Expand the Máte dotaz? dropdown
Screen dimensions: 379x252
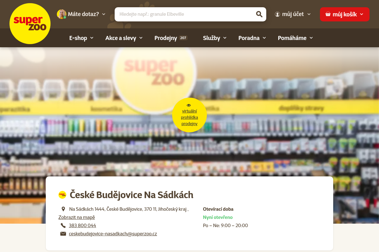coord(104,14)
